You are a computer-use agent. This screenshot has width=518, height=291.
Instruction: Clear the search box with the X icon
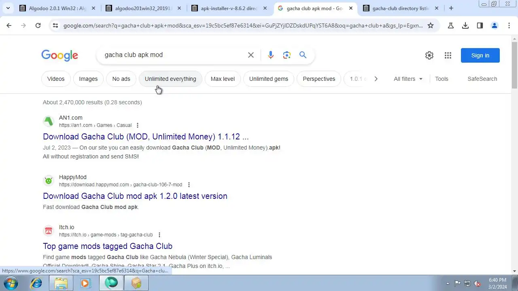251,55
